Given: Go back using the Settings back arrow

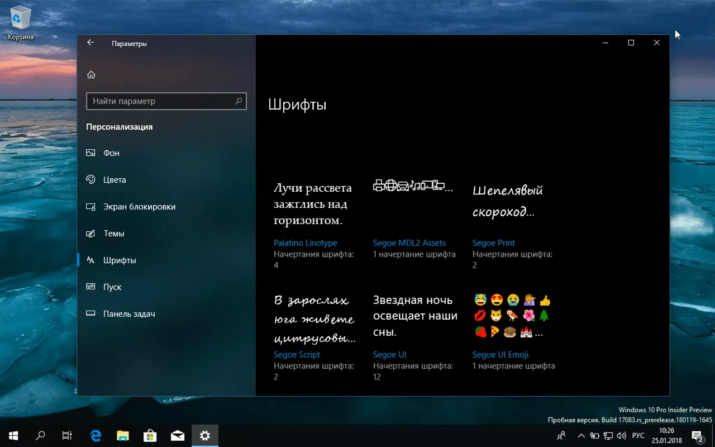Looking at the screenshot, I should [x=90, y=43].
